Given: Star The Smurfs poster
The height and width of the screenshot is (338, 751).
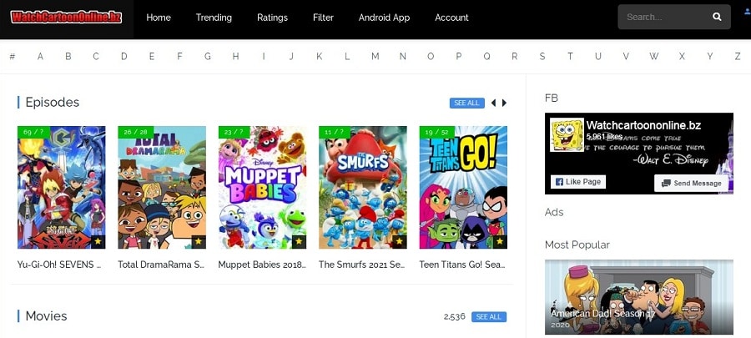Looking at the screenshot, I should point(400,242).
